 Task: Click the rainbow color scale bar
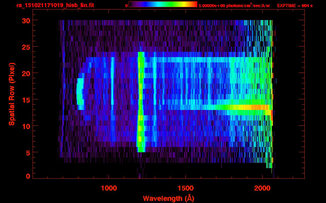[x=163, y=4]
